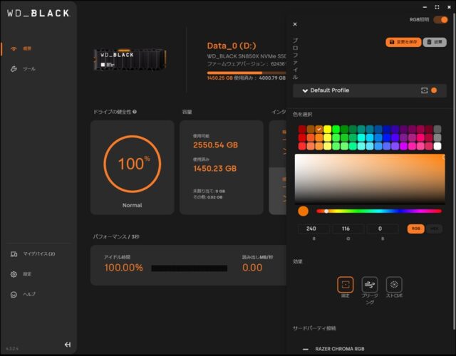Click the rainbow hue slider track

click(x=379, y=211)
